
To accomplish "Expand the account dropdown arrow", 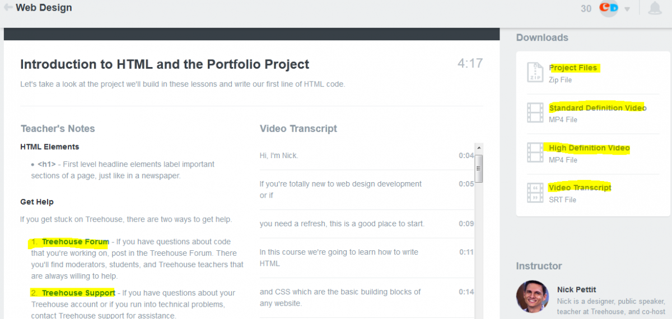I will (627, 9).
